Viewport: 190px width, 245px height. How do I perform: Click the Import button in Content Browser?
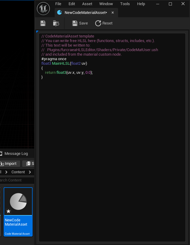(10, 164)
